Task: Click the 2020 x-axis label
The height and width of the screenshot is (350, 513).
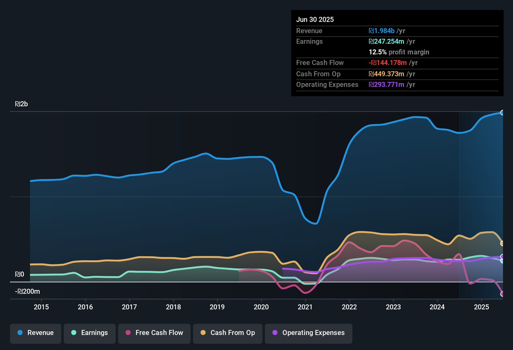Action: coord(261,307)
